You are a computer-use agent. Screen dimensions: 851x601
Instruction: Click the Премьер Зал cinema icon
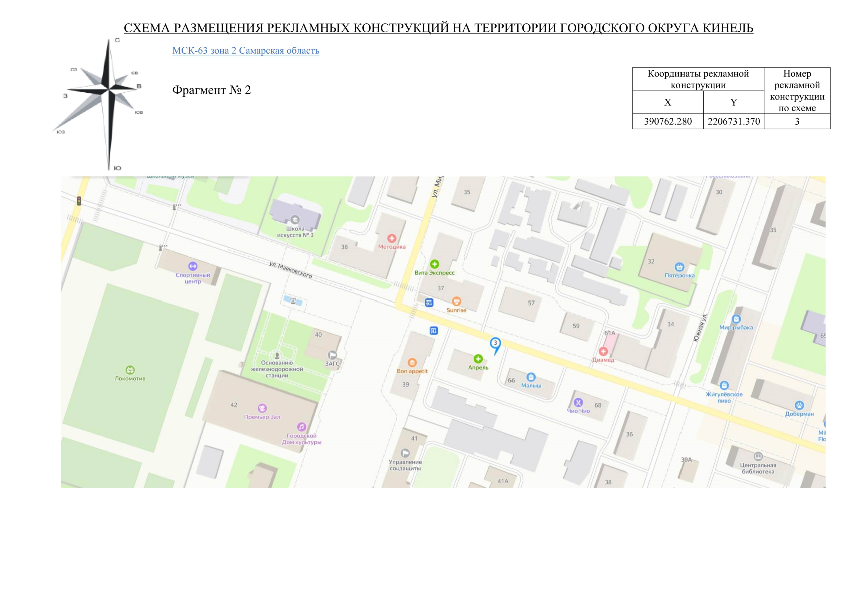(x=262, y=409)
